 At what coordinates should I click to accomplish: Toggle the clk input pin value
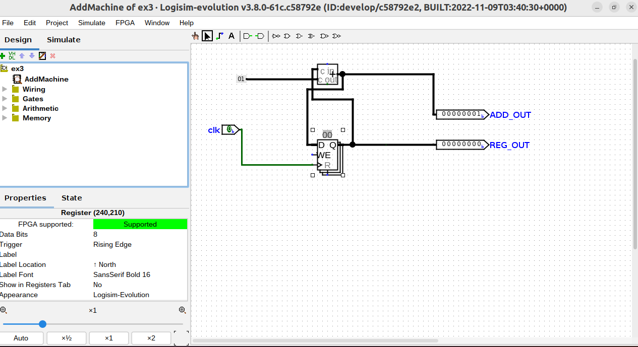(229, 129)
